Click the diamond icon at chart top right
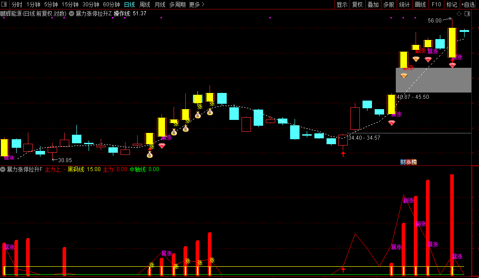Image resolution: width=479 pixels, height=278 pixels. (459, 14)
